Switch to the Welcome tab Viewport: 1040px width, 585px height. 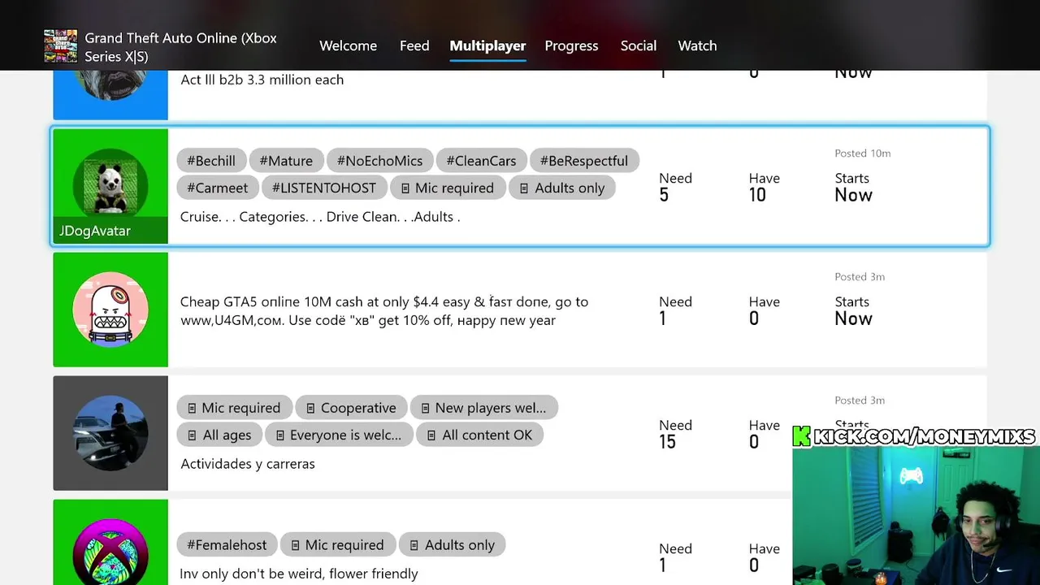pos(348,45)
